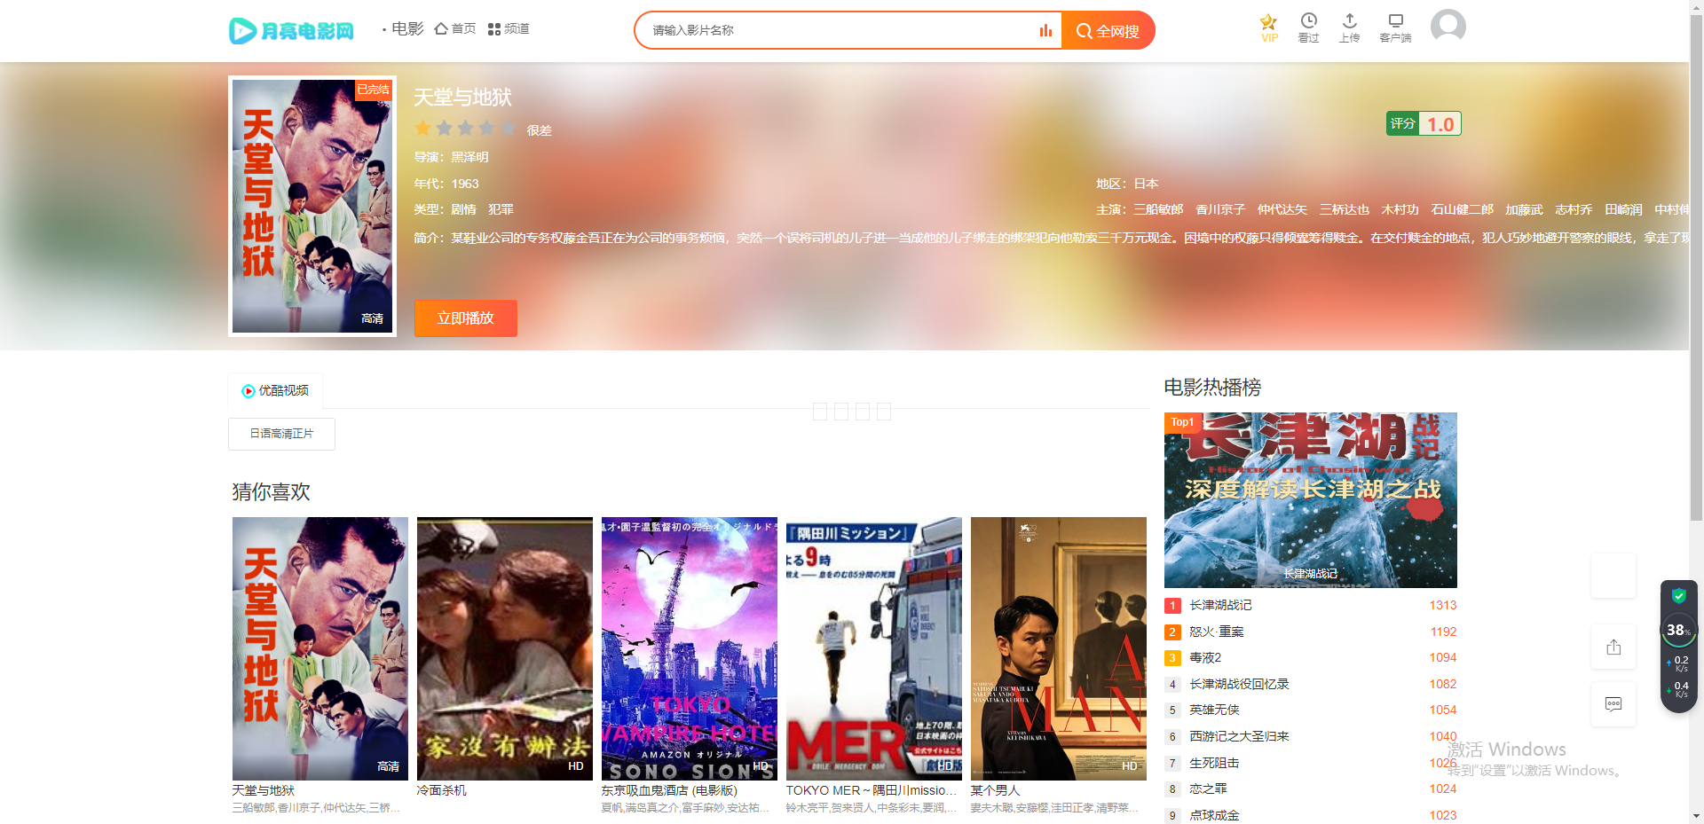Click the 全网搜 search button
The image size is (1704, 824).
(1108, 31)
